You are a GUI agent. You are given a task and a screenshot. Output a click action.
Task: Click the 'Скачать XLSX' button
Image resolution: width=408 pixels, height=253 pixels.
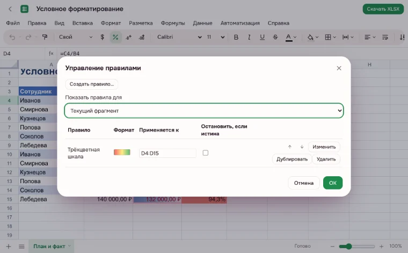coord(383,9)
